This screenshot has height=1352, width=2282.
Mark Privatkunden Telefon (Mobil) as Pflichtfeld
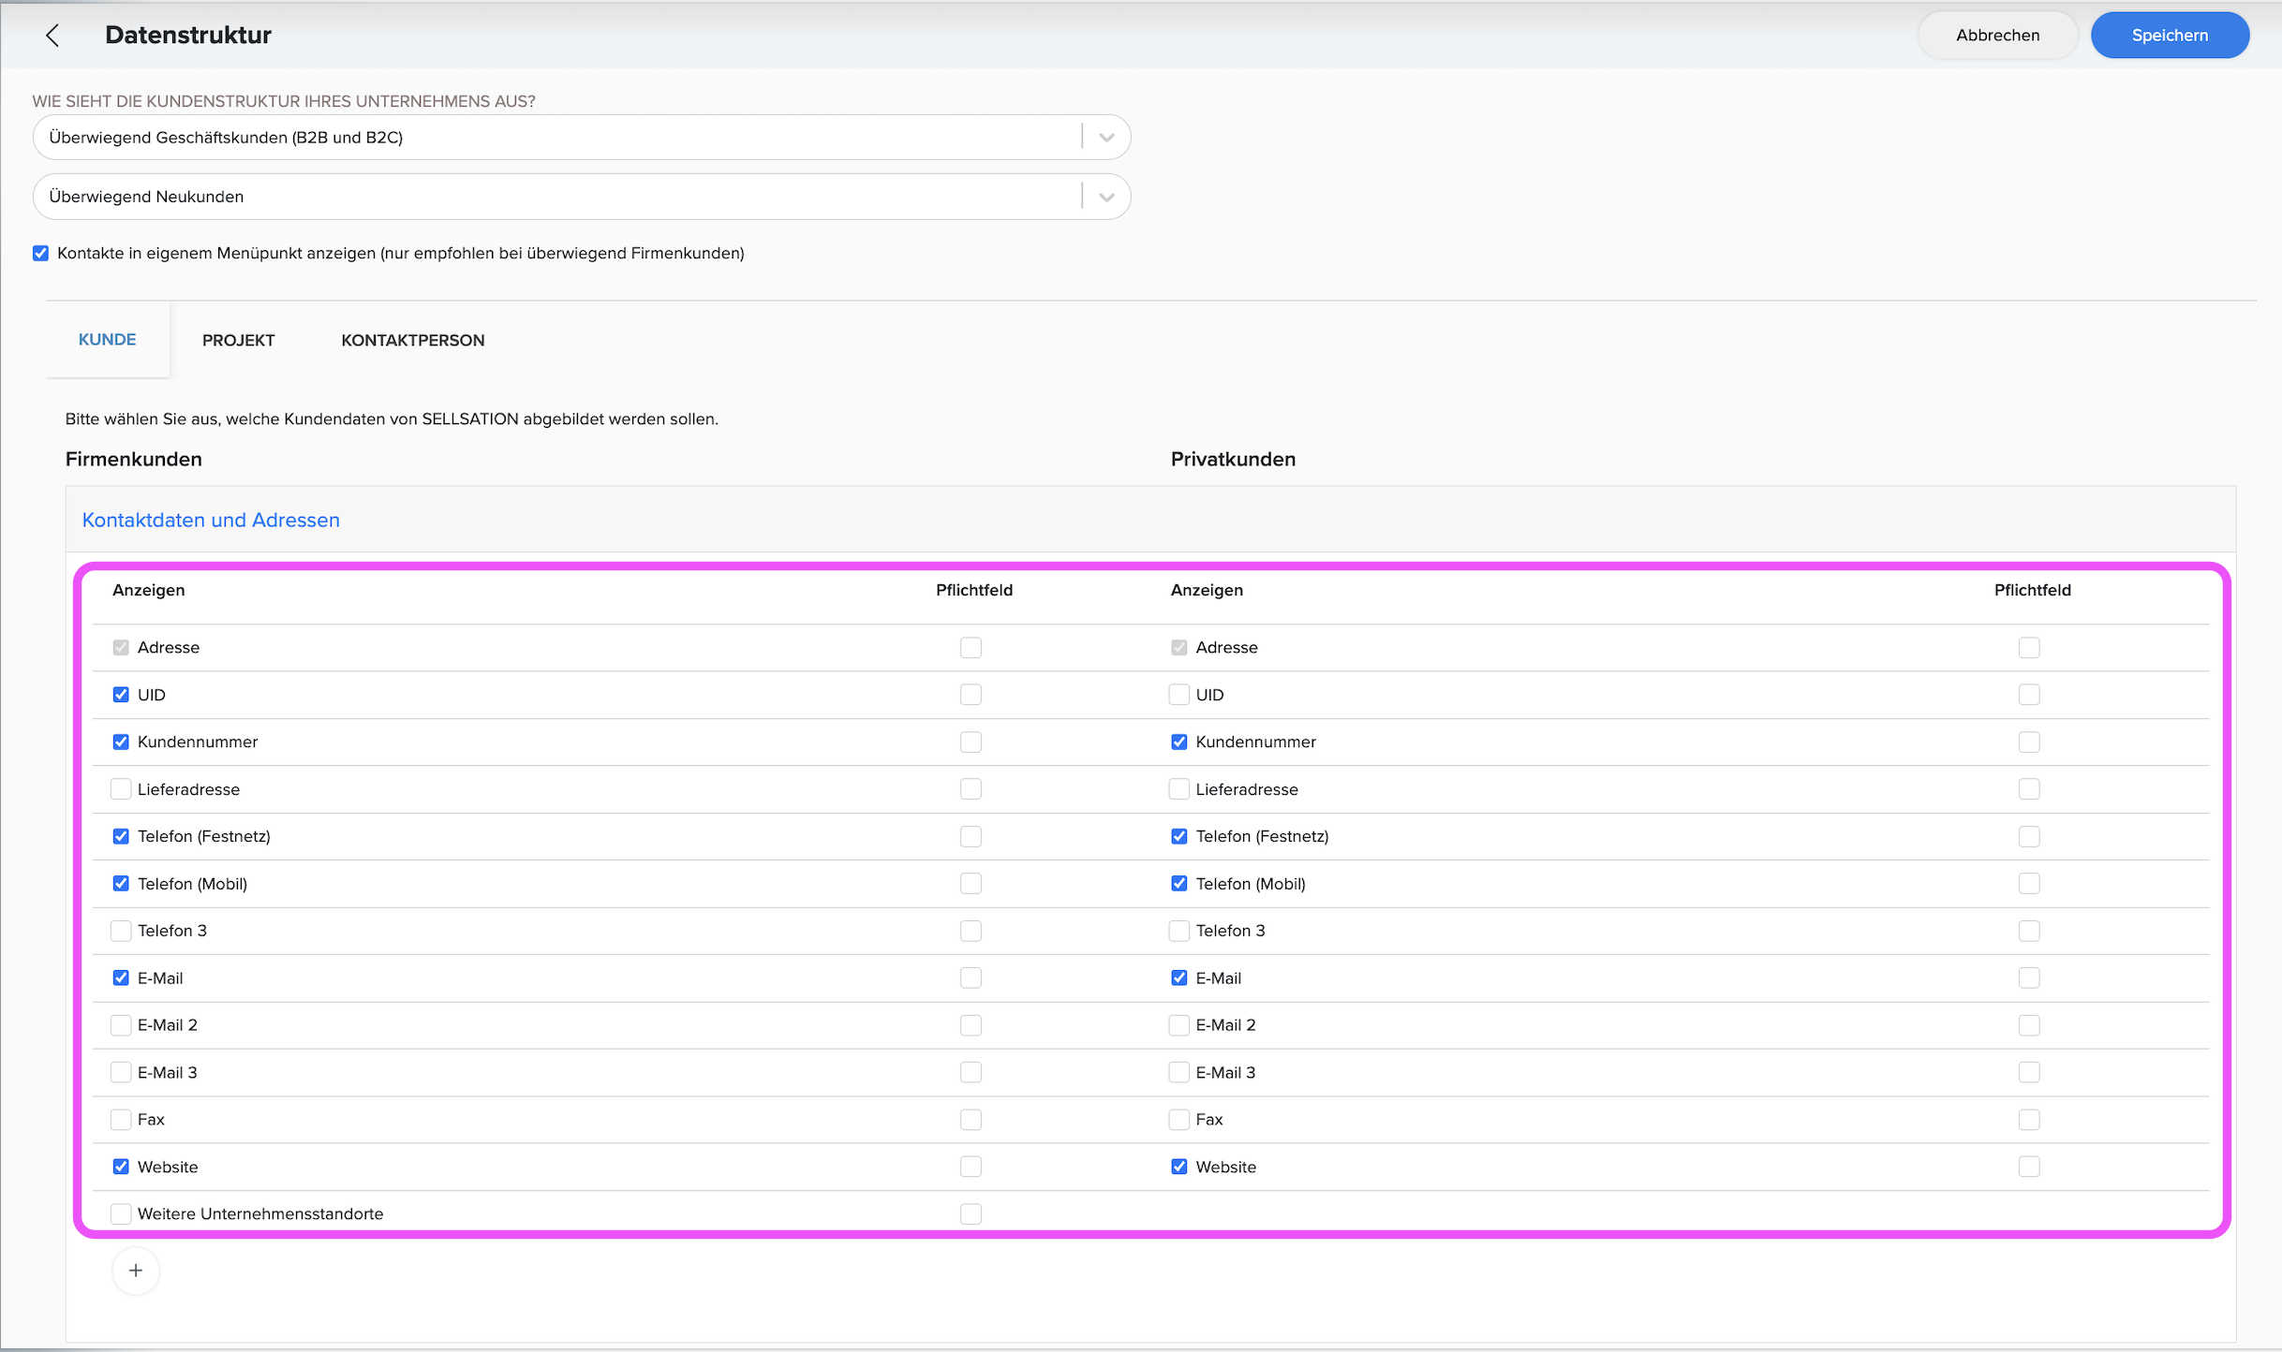tap(2029, 884)
